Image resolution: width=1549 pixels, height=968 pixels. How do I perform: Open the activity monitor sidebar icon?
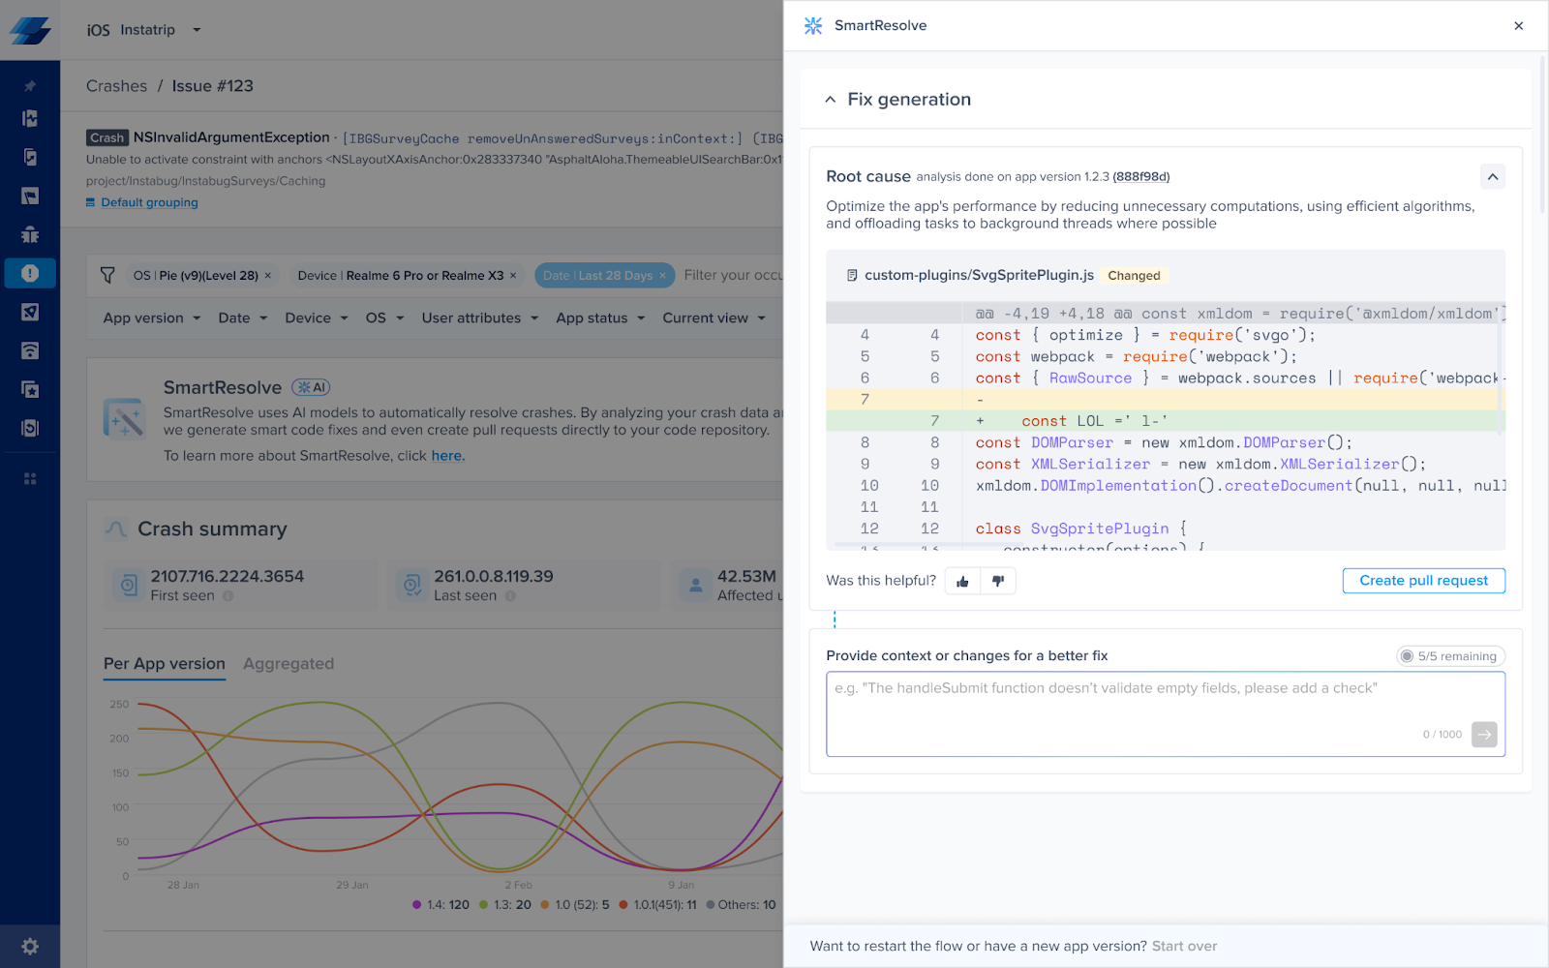pos(30,118)
